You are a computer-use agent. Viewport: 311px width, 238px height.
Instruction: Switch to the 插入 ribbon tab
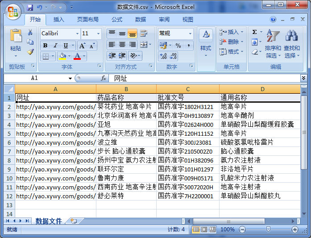(59, 20)
